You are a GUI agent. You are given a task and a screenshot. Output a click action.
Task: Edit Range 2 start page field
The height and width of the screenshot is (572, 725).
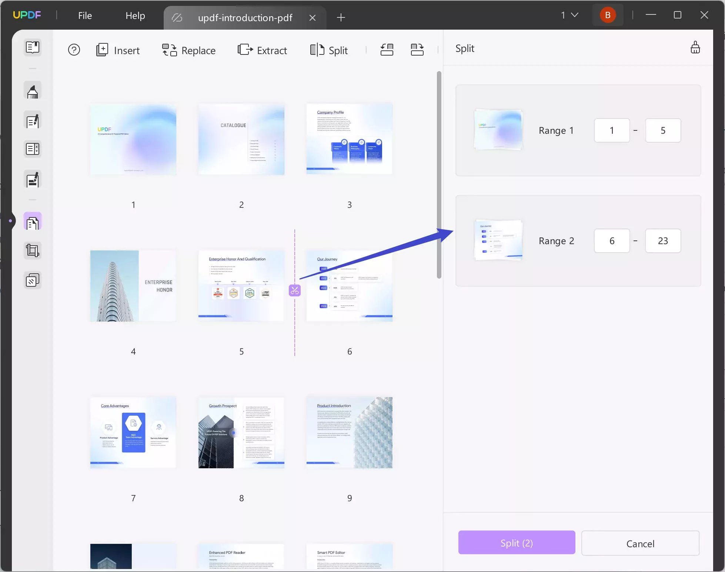612,241
